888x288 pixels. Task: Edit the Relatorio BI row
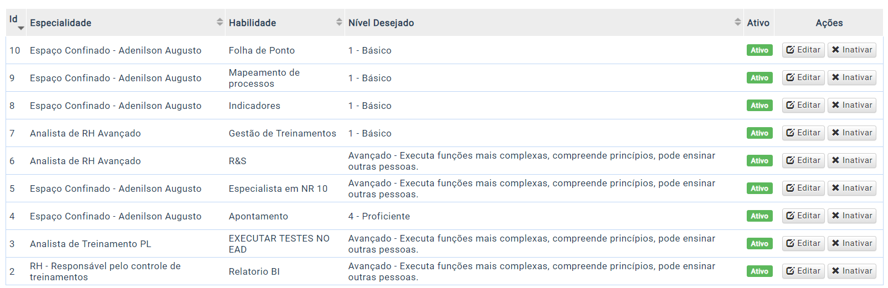coord(803,271)
